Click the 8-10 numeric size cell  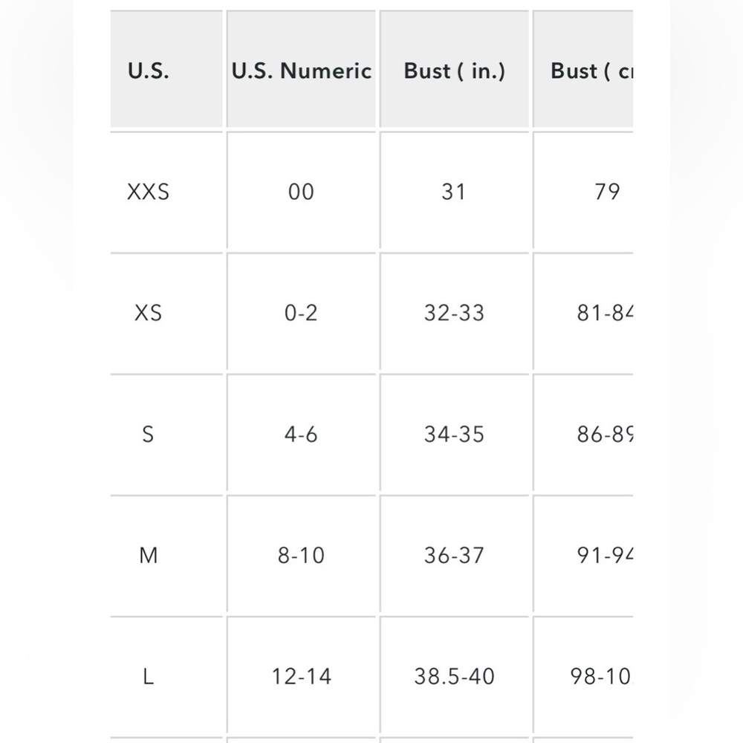(x=301, y=554)
